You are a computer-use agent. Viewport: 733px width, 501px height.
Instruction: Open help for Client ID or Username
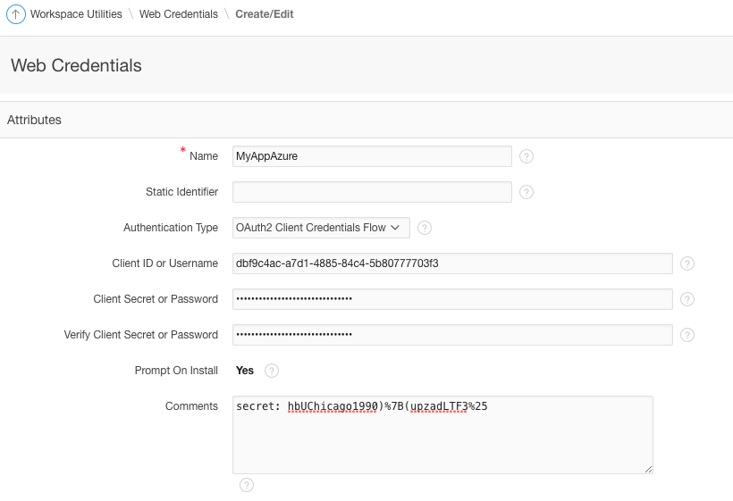click(687, 263)
